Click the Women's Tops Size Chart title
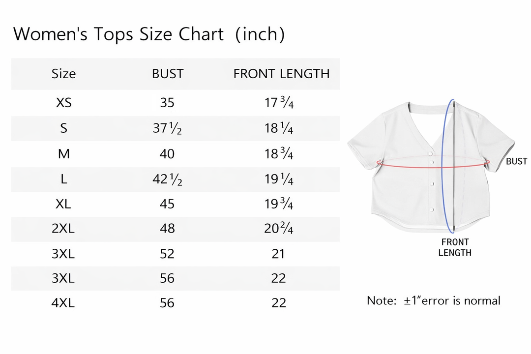The image size is (531, 354). point(148,34)
